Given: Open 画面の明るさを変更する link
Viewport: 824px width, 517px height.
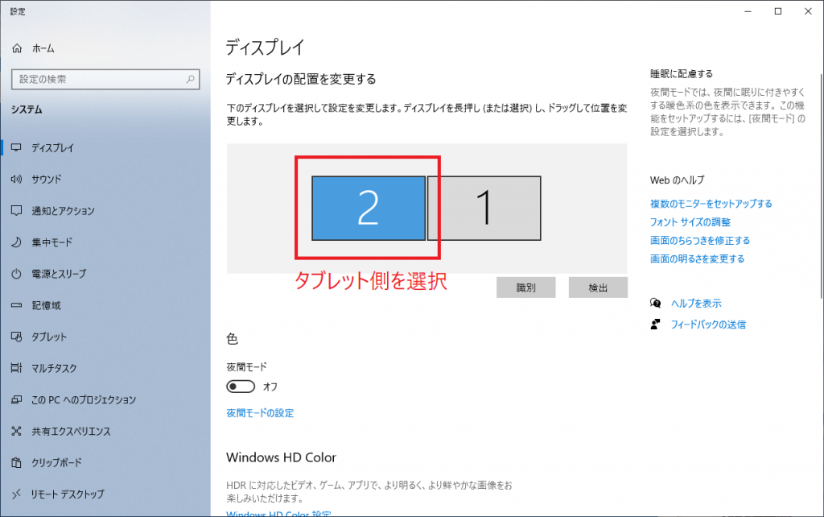Looking at the screenshot, I should [698, 258].
